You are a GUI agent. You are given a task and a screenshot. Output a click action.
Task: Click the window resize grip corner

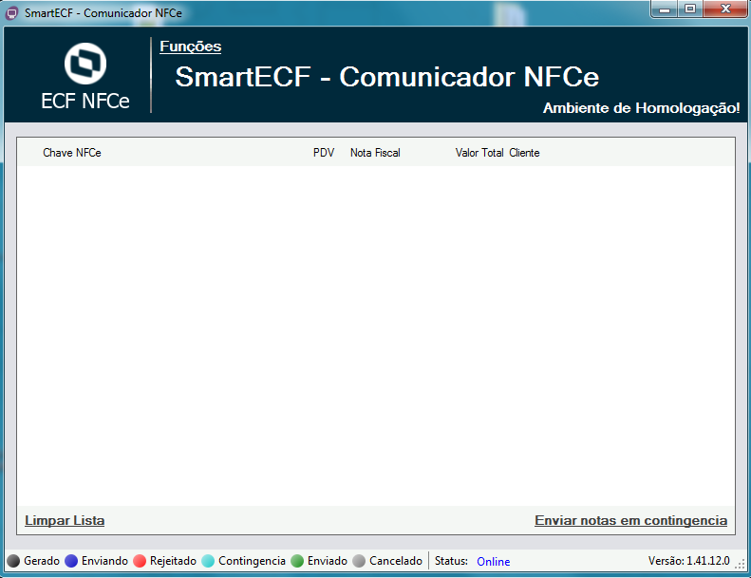(x=741, y=565)
